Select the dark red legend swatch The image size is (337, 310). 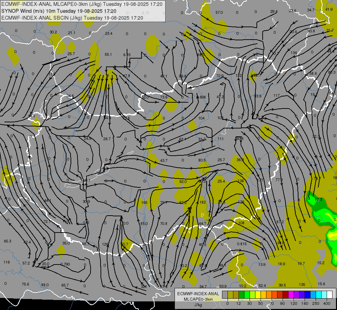pyautogui.click(x=286, y=295)
